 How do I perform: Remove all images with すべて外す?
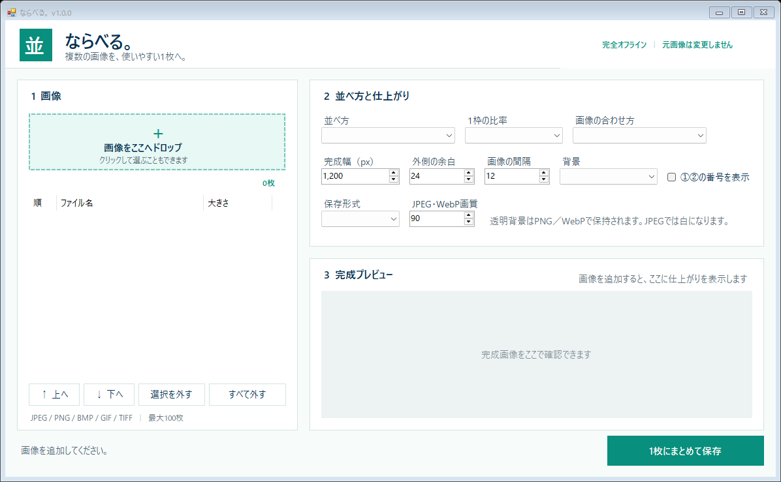(247, 395)
